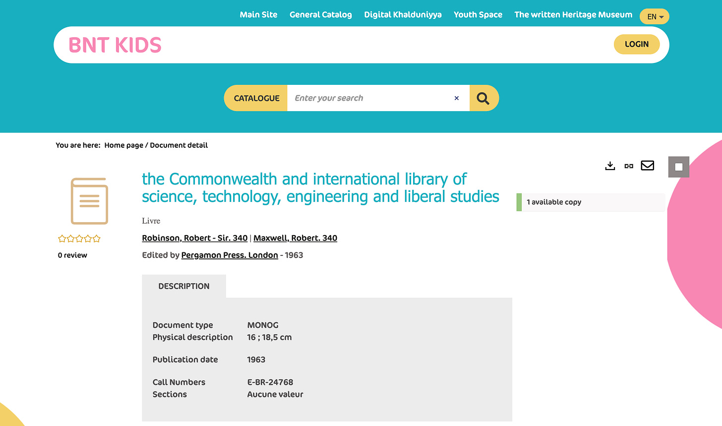Click the LOGIN button
The width and height of the screenshot is (722, 426).
(x=637, y=44)
